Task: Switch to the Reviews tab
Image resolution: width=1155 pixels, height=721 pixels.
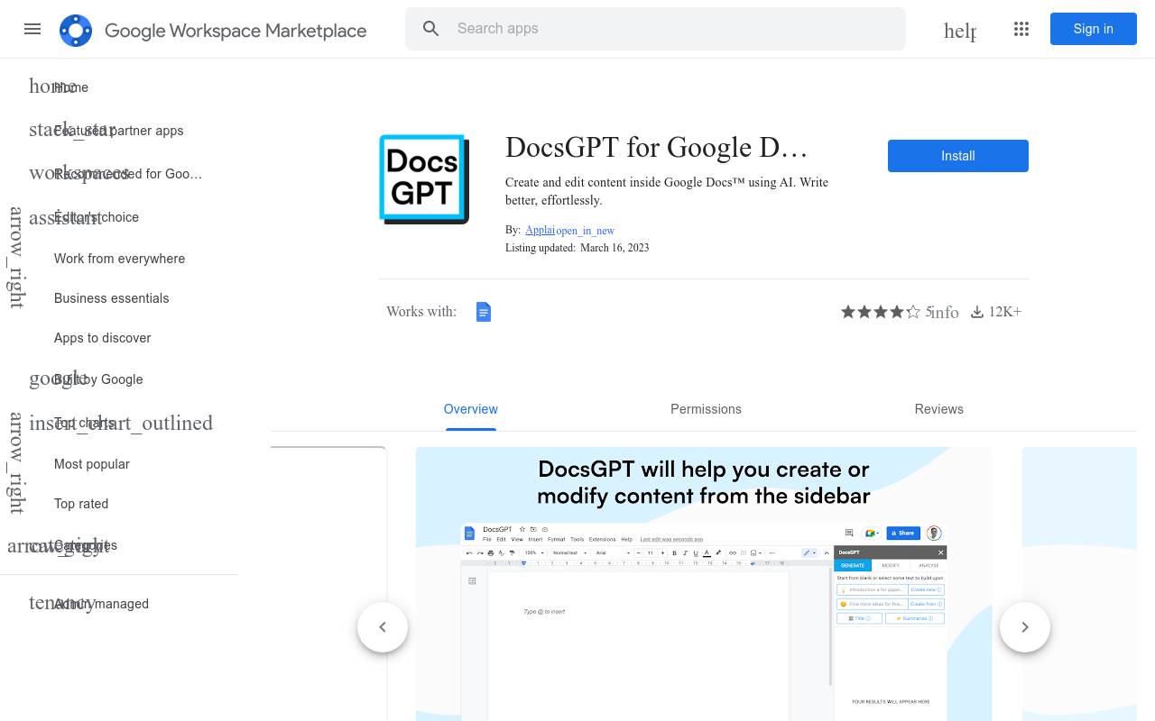Action: [939, 409]
